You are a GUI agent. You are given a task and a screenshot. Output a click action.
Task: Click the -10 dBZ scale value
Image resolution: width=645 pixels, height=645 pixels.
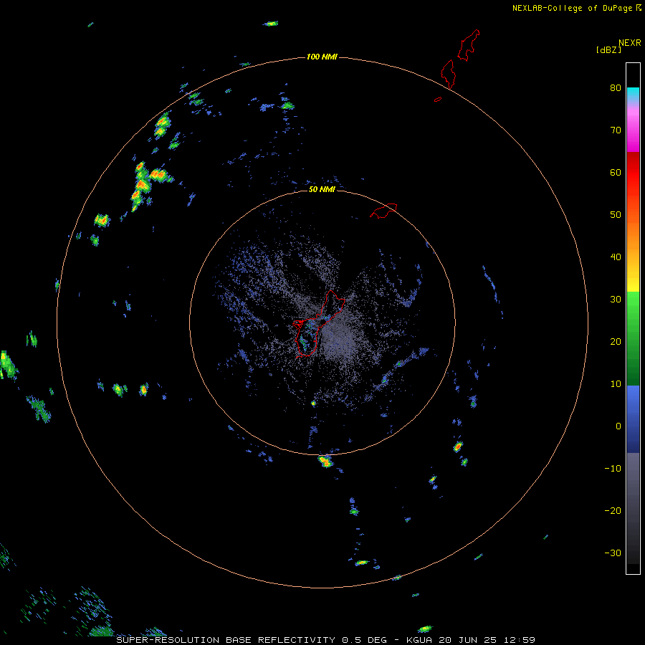[x=613, y=469]
